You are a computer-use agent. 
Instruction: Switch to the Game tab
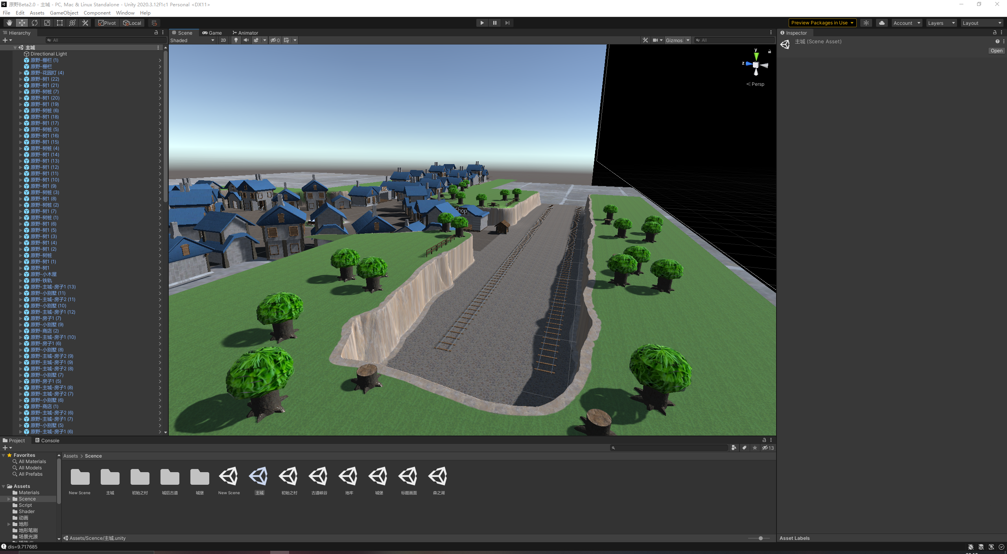pos(212,33)
